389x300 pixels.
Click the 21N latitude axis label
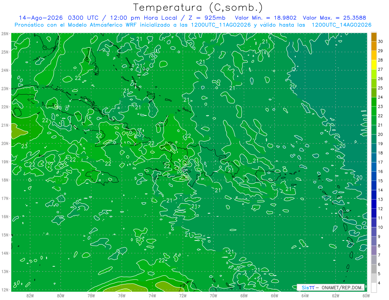click(5, 125)
